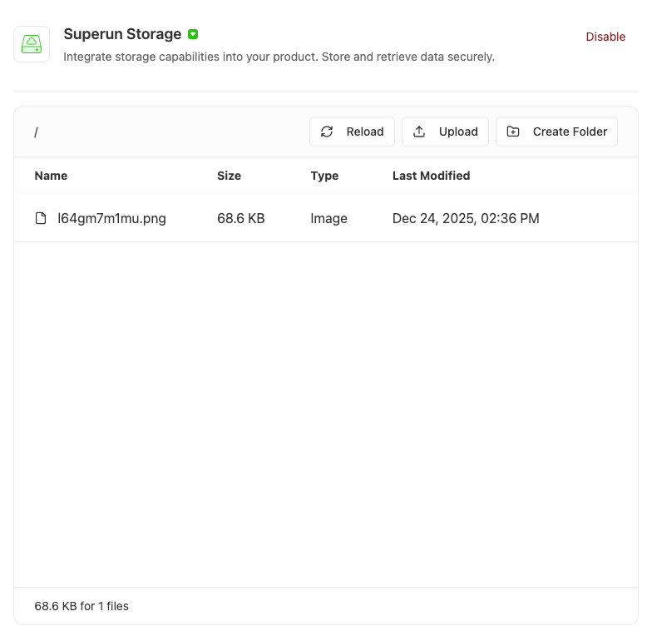Click the file icon next to l64gm7m1mu.png
The width and height of the screenshot is (647, 641).
[x=41, y=218]
